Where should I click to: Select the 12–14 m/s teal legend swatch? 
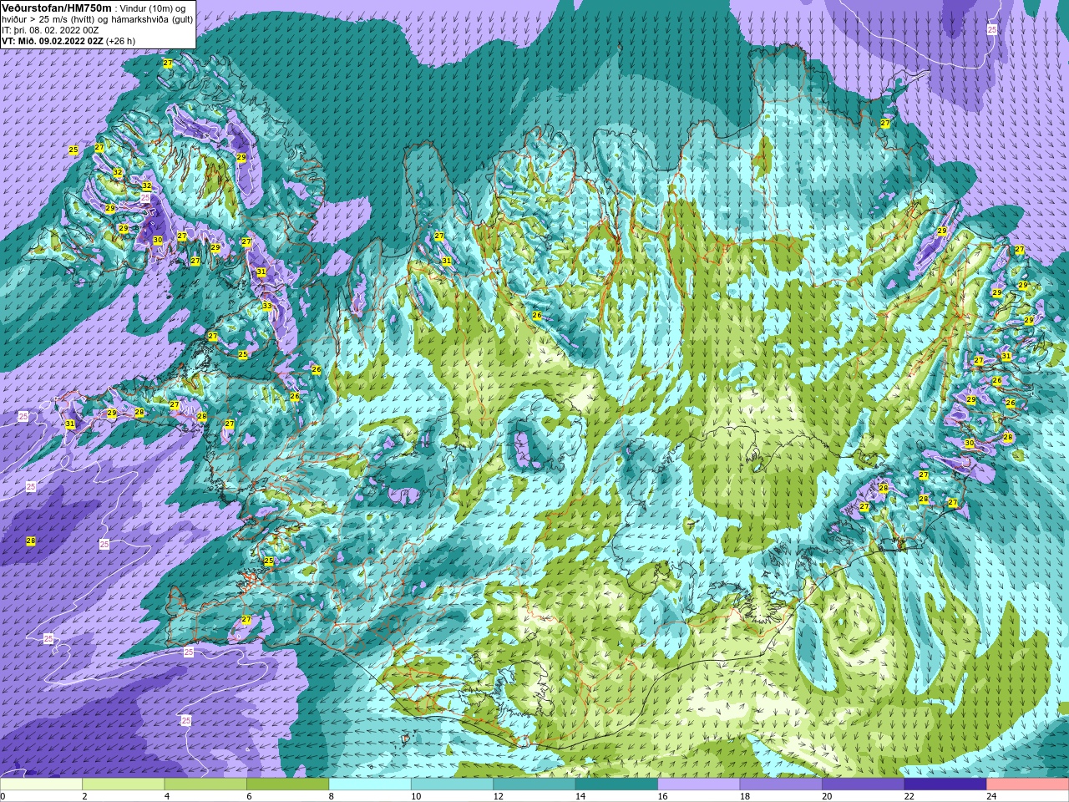(534, 784)
